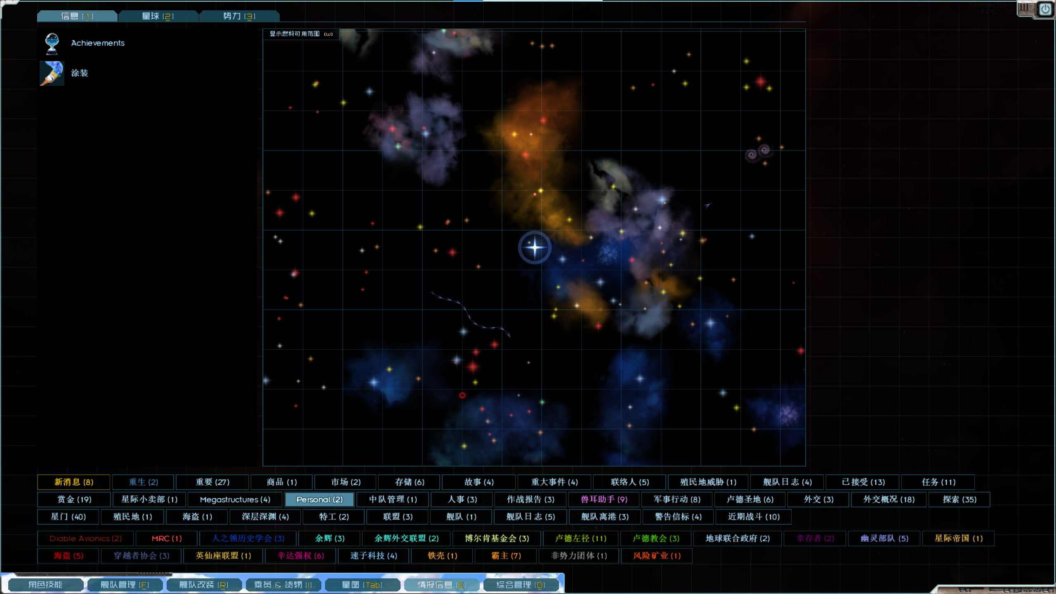The image size is (1056, 594).
Task: Click the power icon in top-right corner
Action: click(1045, 9)
